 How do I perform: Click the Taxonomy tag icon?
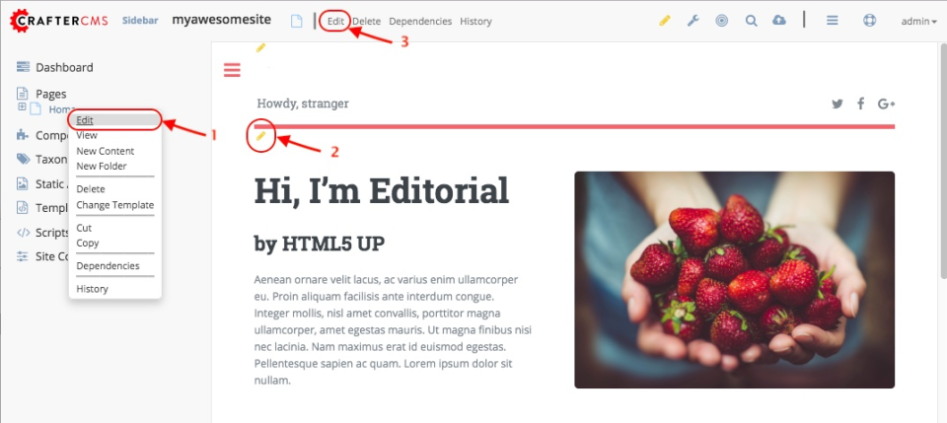(23, 160)
